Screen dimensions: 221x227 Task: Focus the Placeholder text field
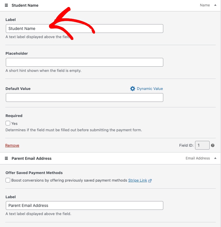point(84,62)
